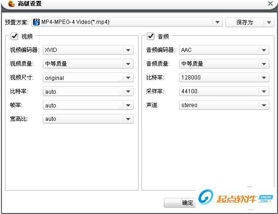Screen dimensions: 278x214
Task: Click the 高级设置 title text
Action: [29, 4]
